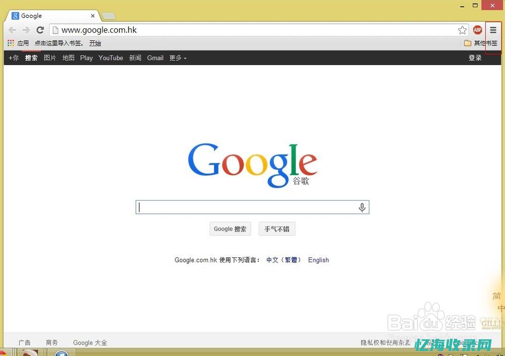This screenshot has height=356, width=505.
Task: Open the Adblock Plus ABP extension icon
Action: click(x=477, y=30)
